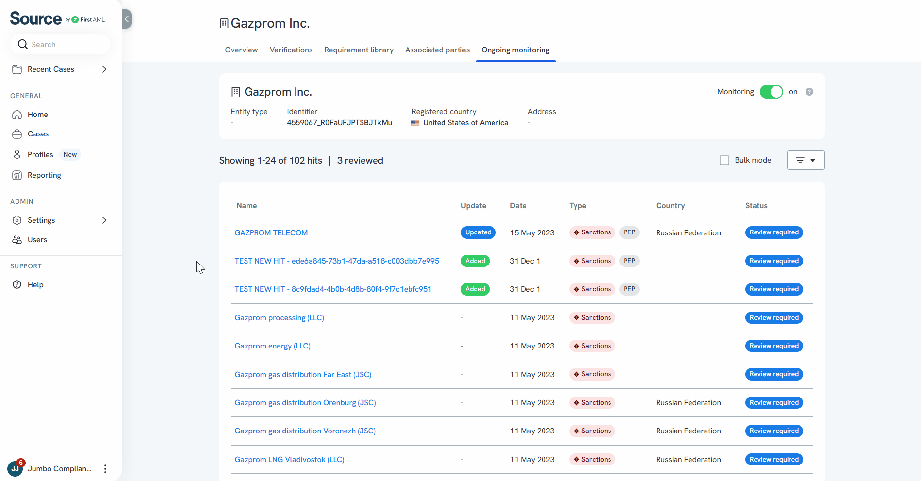The image size is (921, 481).
Task: Click the '3 reviewed' count text
Action: click(360, 160)
